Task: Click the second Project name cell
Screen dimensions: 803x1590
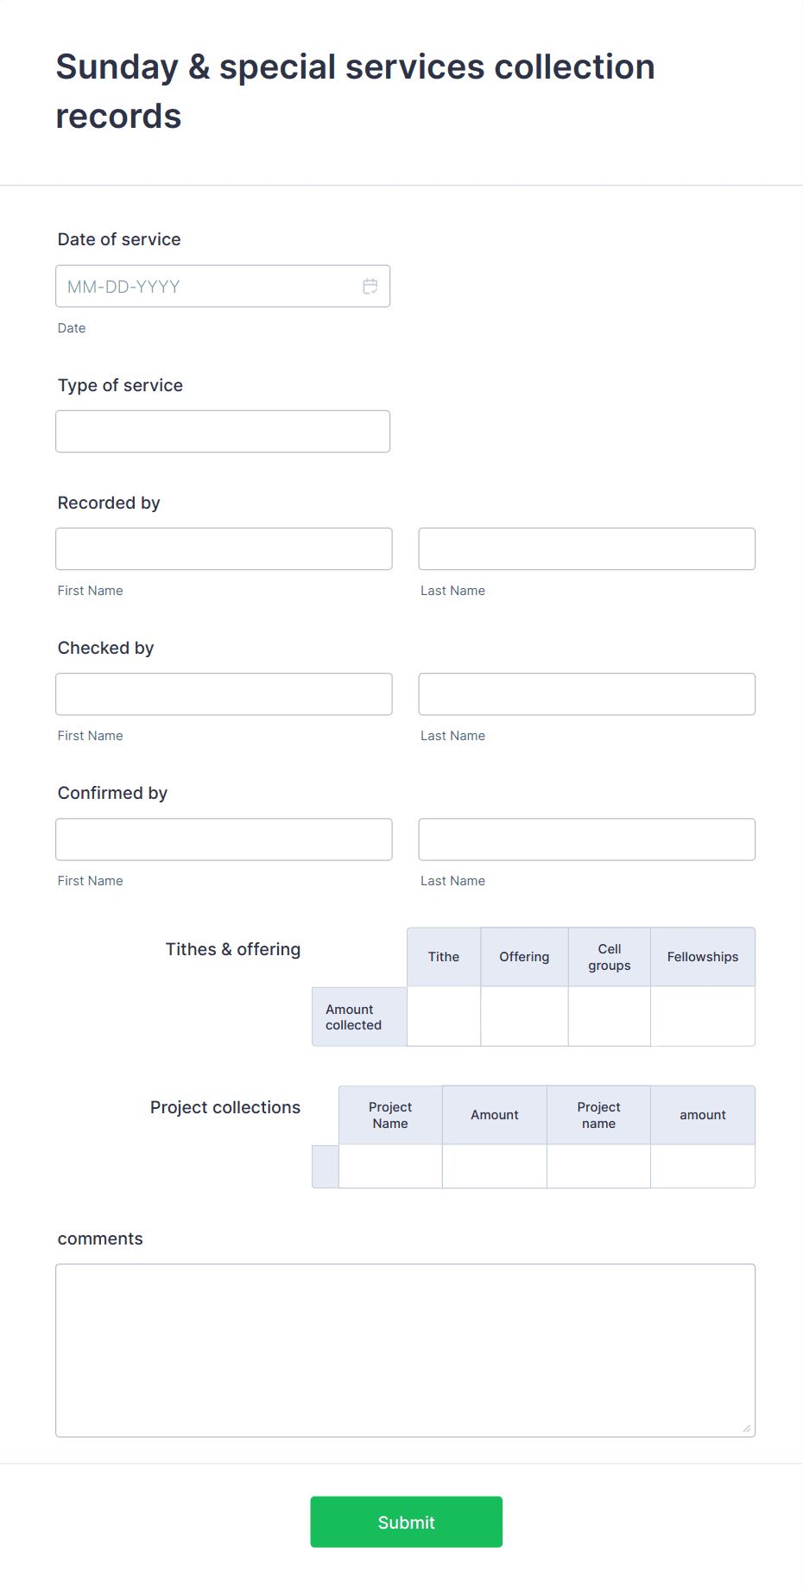Action: (x=598, y=1167)
